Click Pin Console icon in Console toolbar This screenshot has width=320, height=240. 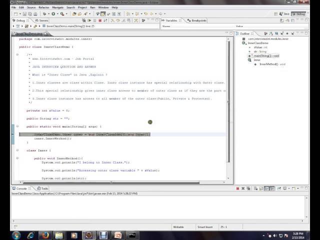(279, 188)
